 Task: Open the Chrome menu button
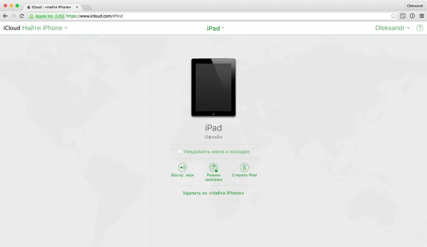point(422,16)
